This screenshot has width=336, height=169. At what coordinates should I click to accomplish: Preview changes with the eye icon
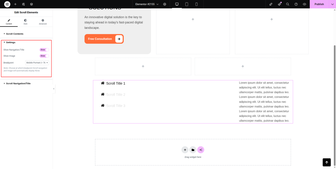point(304,4)
